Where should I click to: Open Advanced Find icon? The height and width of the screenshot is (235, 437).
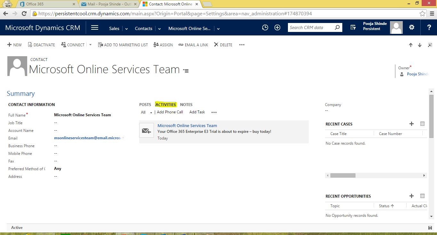[353, 28]
